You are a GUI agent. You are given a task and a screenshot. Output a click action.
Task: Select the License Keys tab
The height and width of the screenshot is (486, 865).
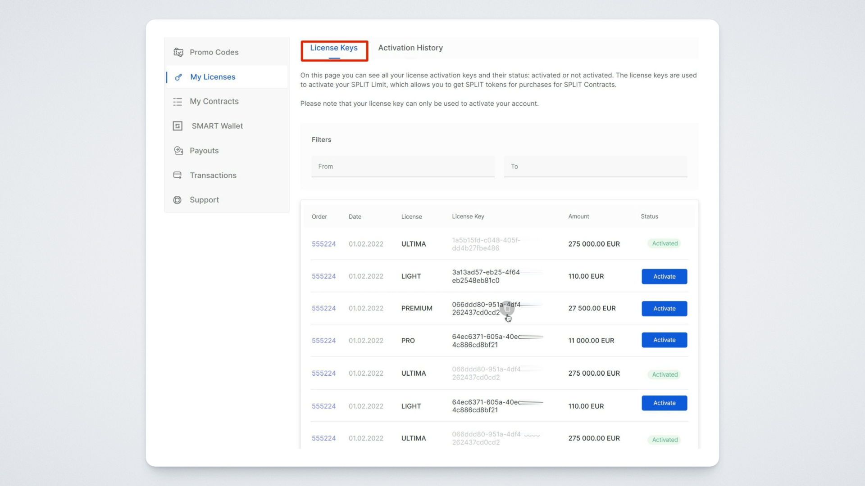pyautogui.click(x=334, y=48)
